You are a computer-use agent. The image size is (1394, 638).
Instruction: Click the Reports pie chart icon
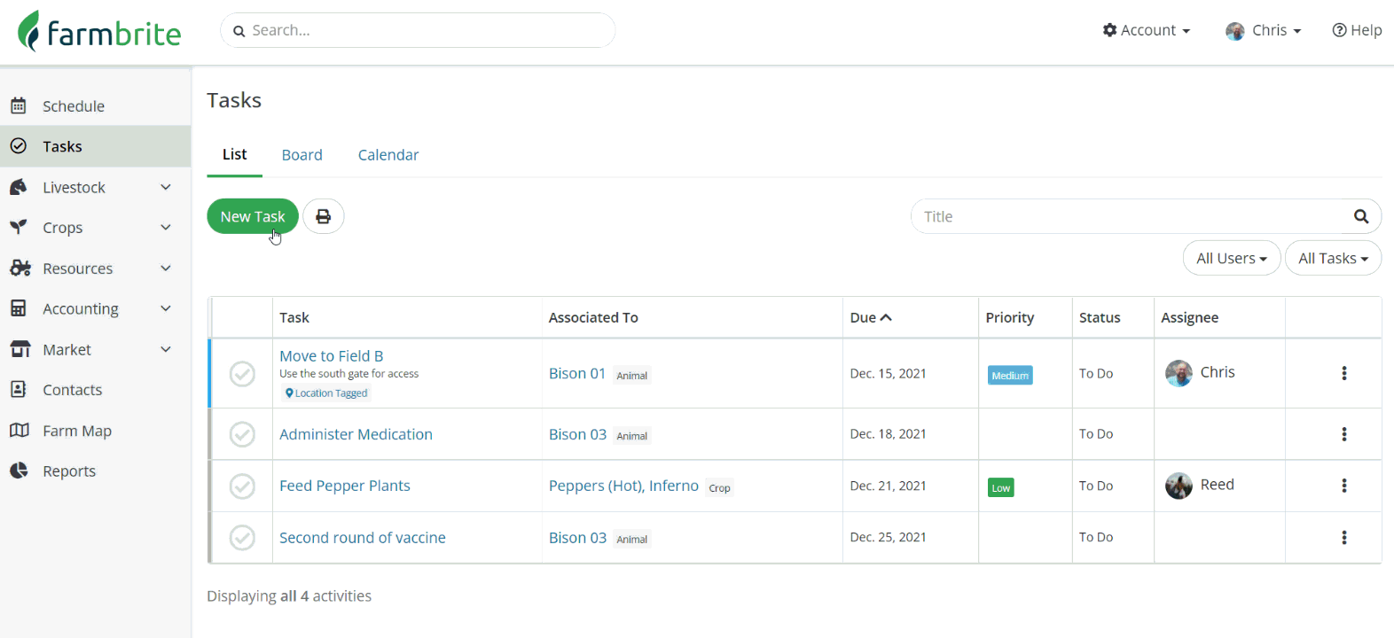[19, 471]
